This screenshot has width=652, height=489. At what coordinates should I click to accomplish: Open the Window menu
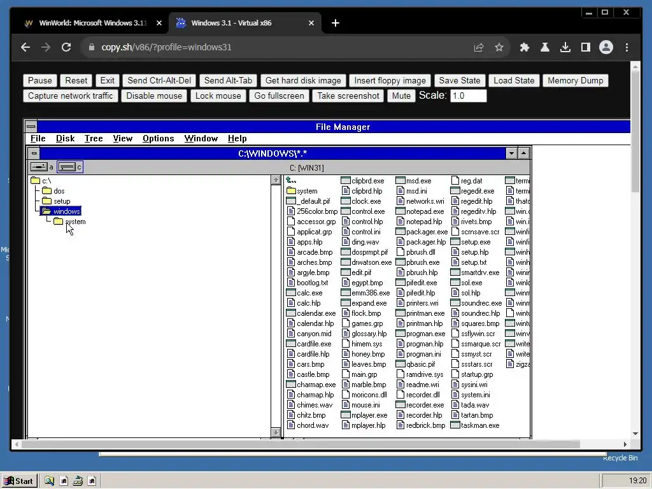click(201, 138)
